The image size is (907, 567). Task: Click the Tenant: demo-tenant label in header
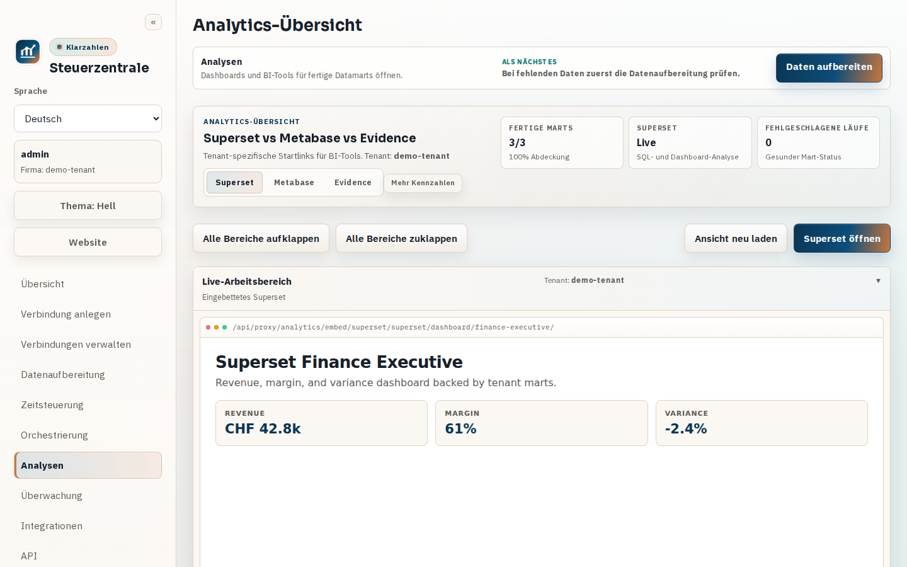click(584, 280)
